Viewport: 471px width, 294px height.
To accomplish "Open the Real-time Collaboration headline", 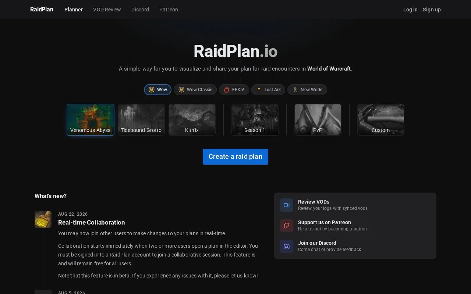I will (x=92, y=222).
